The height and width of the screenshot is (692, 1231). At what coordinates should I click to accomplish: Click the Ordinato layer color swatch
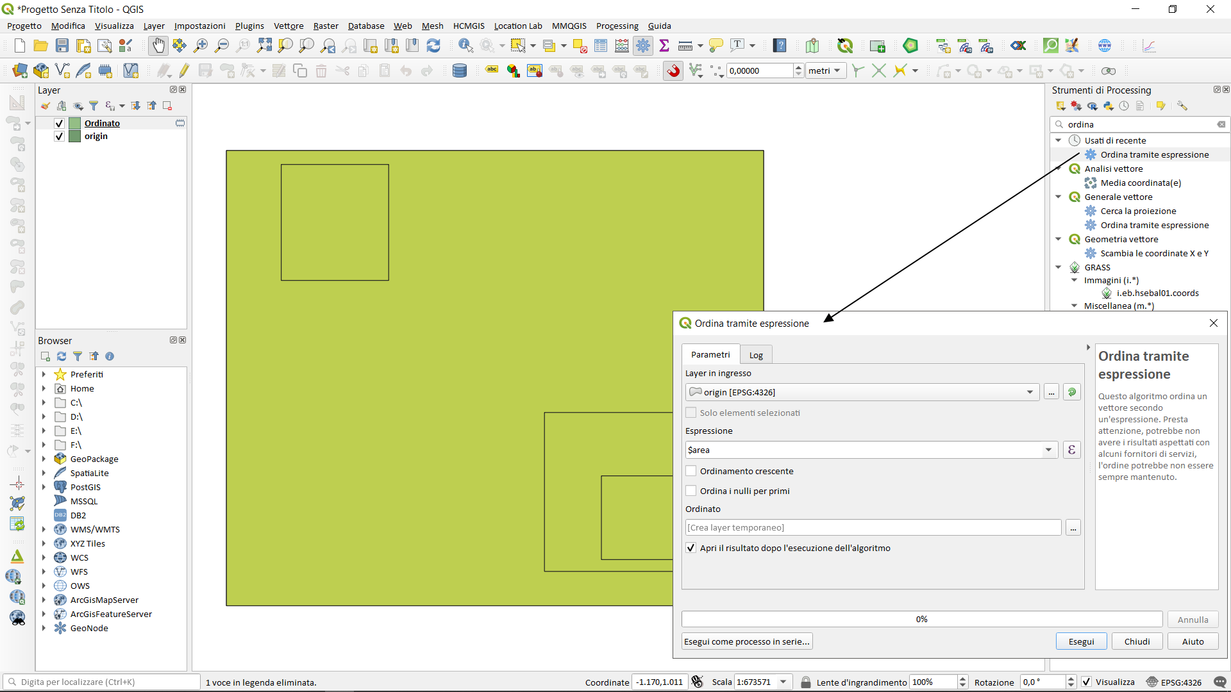[75, 123]
